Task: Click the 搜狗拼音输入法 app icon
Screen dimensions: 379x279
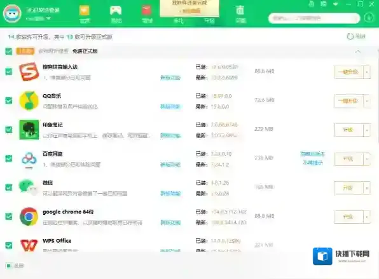Action: [29, 72]
